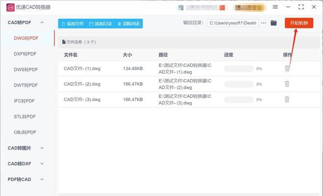This screenshot has height=196, width=323.
Task: Select DXF转PDF in the sidebar
Action: (x=25, y=54)
